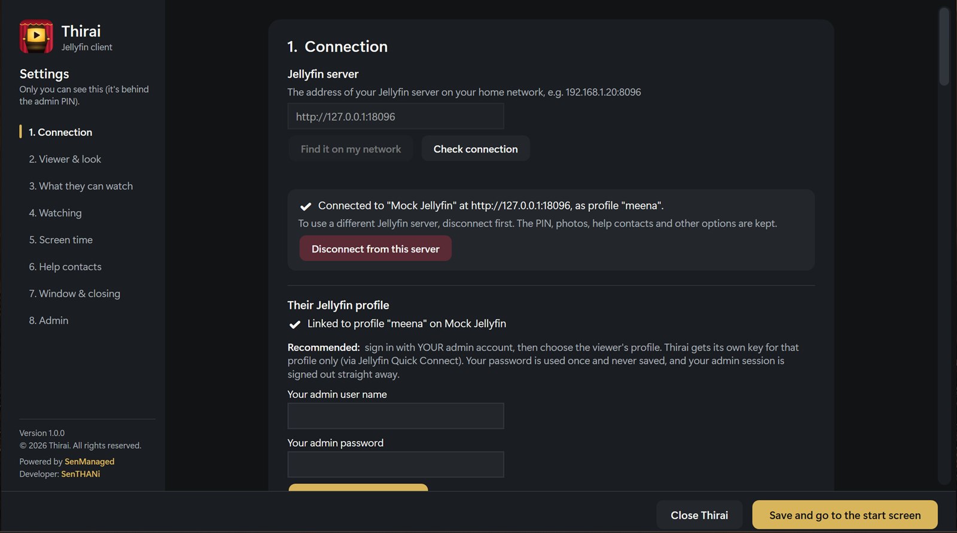This screenshot has width=957, height=533.
Task: Disconnect from this server
Action: point(376,249)
